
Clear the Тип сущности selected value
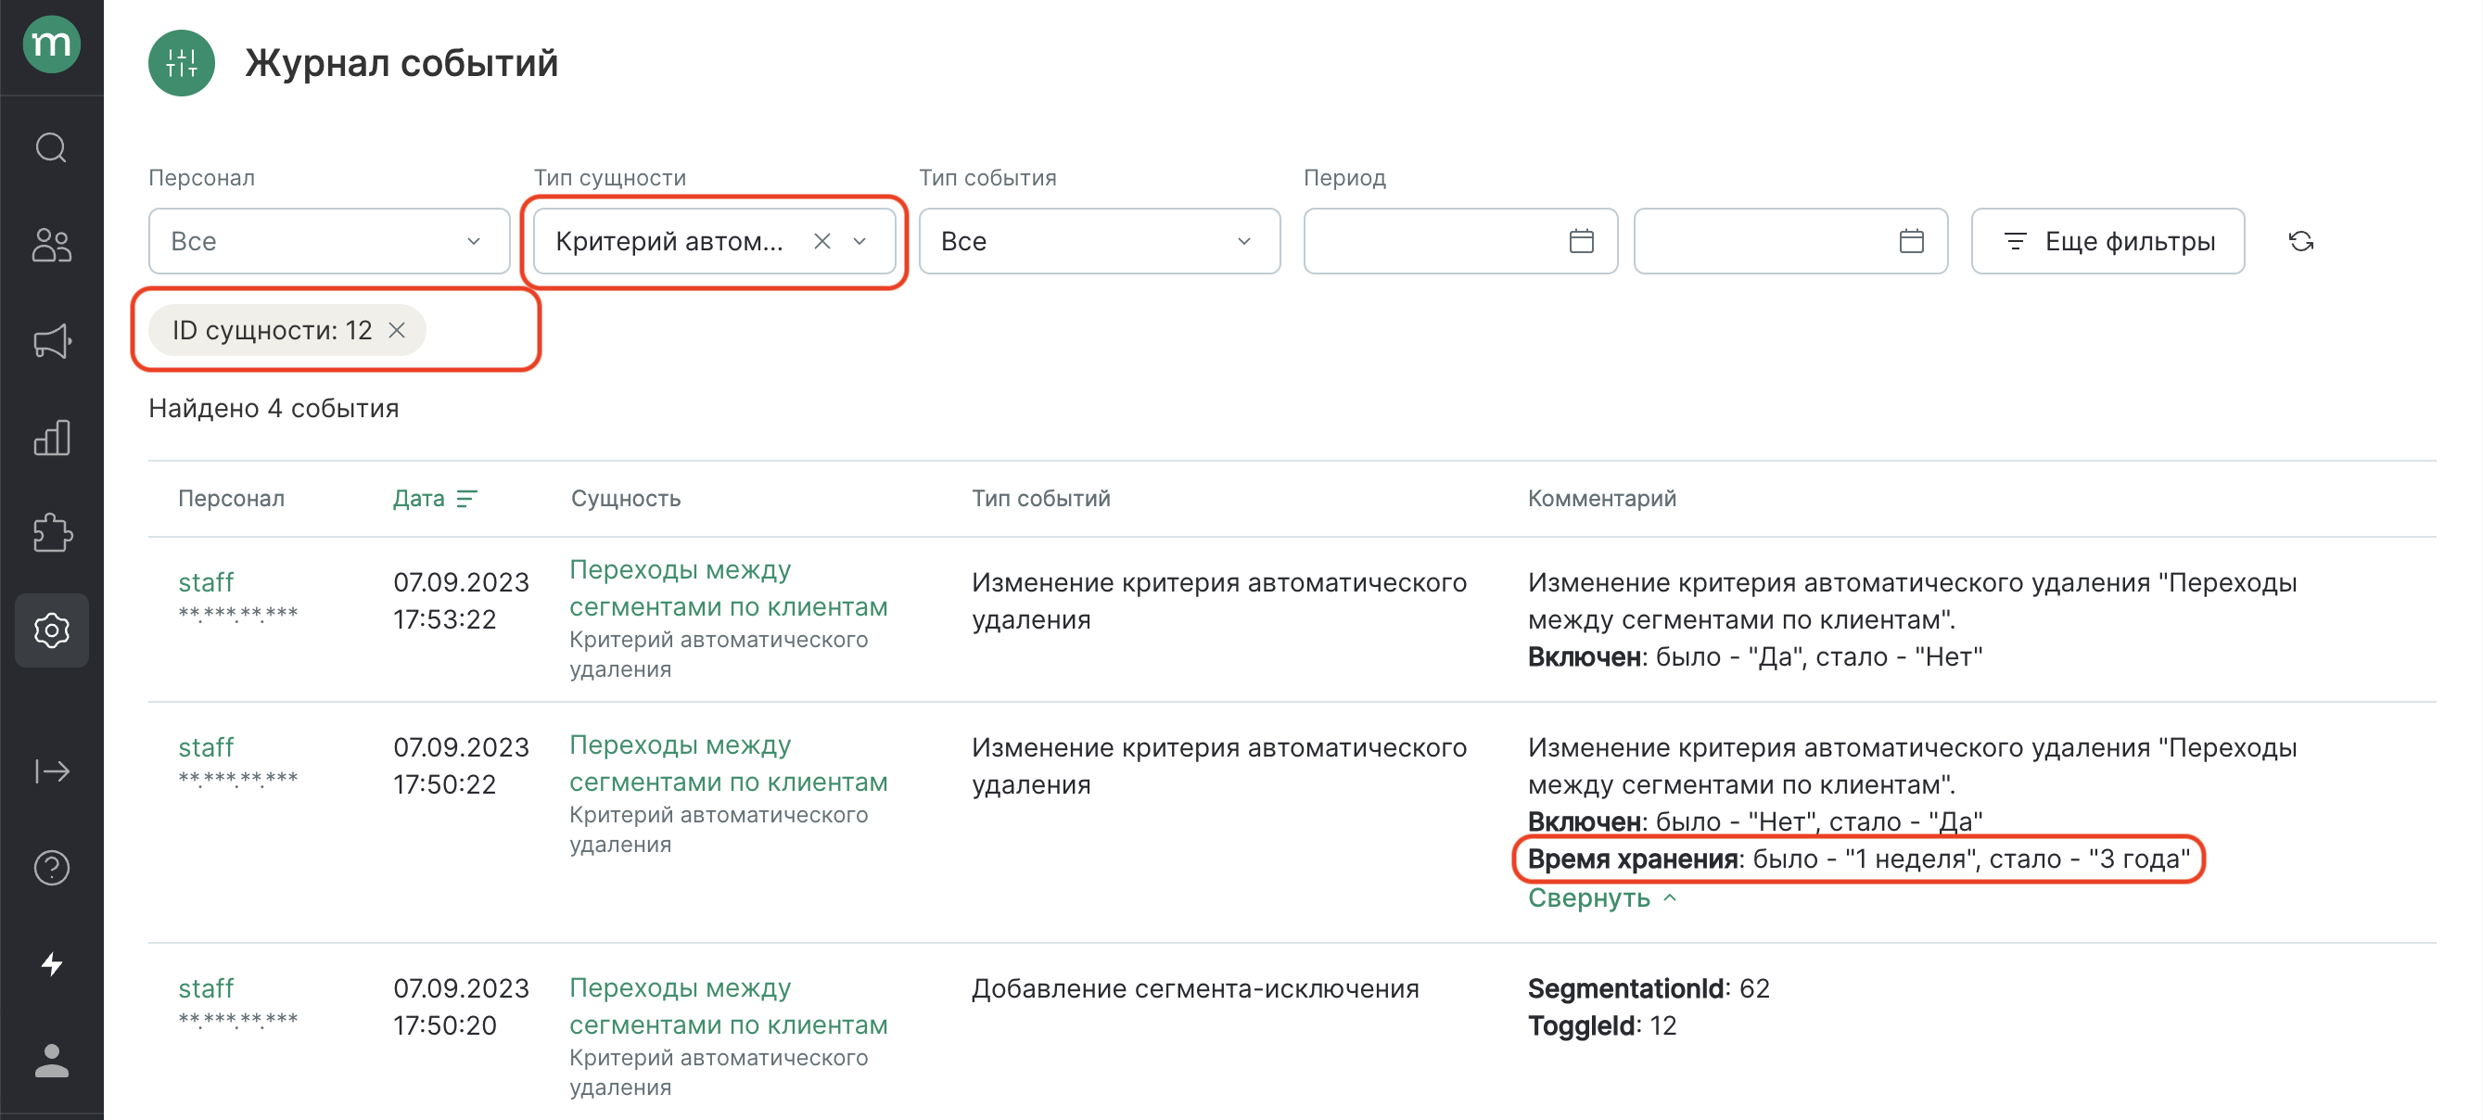coord(821,241)
